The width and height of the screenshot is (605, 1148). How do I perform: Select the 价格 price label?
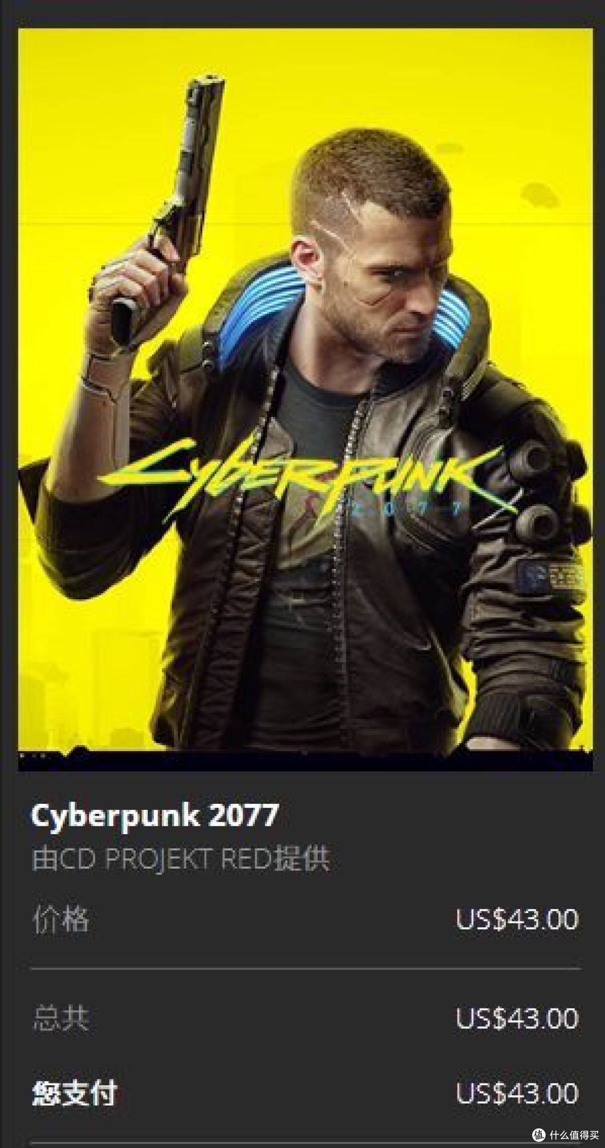(61, 920)
